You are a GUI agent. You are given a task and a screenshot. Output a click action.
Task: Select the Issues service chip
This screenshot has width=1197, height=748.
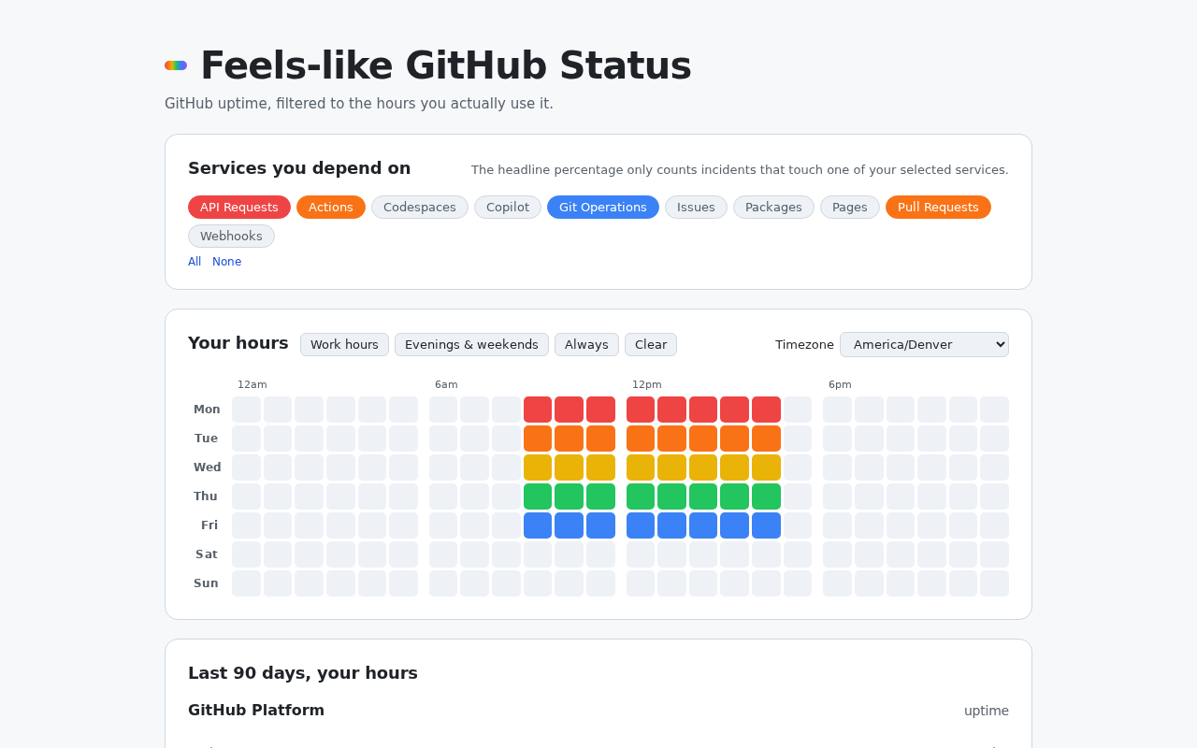coord(696,208)
